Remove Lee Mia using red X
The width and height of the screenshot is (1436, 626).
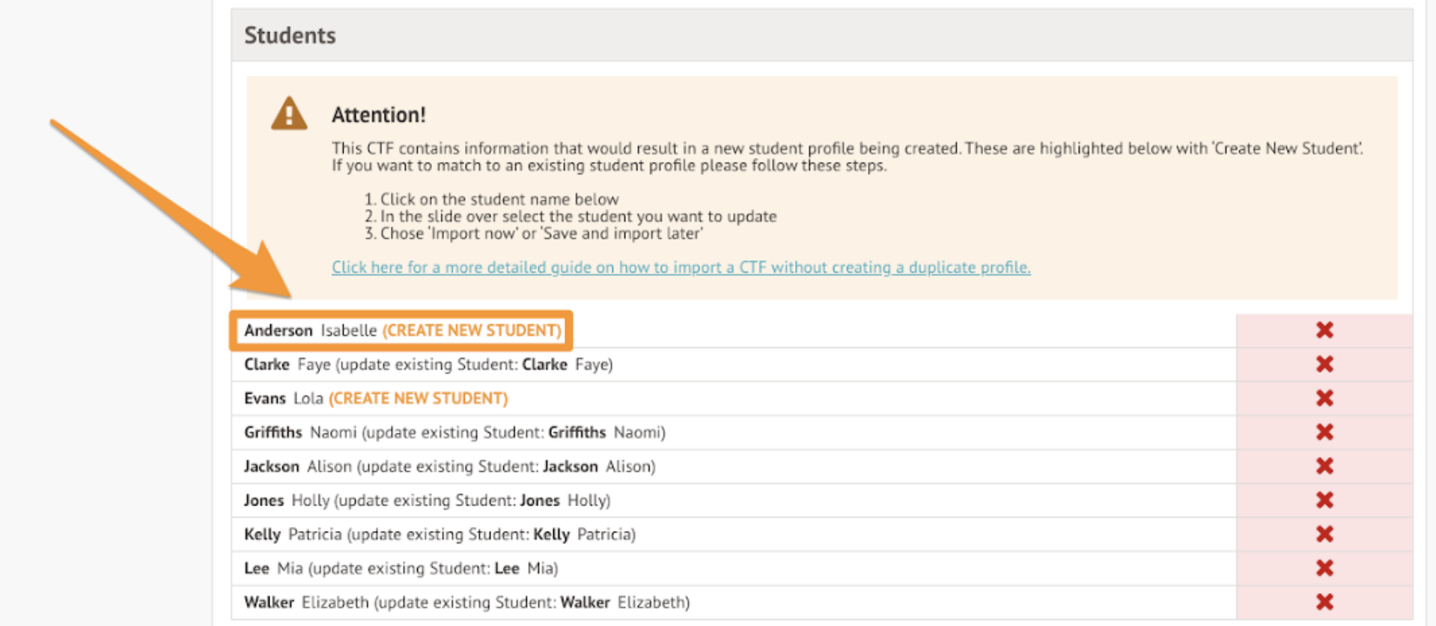pyautogui.click(x=1324, y=568)
